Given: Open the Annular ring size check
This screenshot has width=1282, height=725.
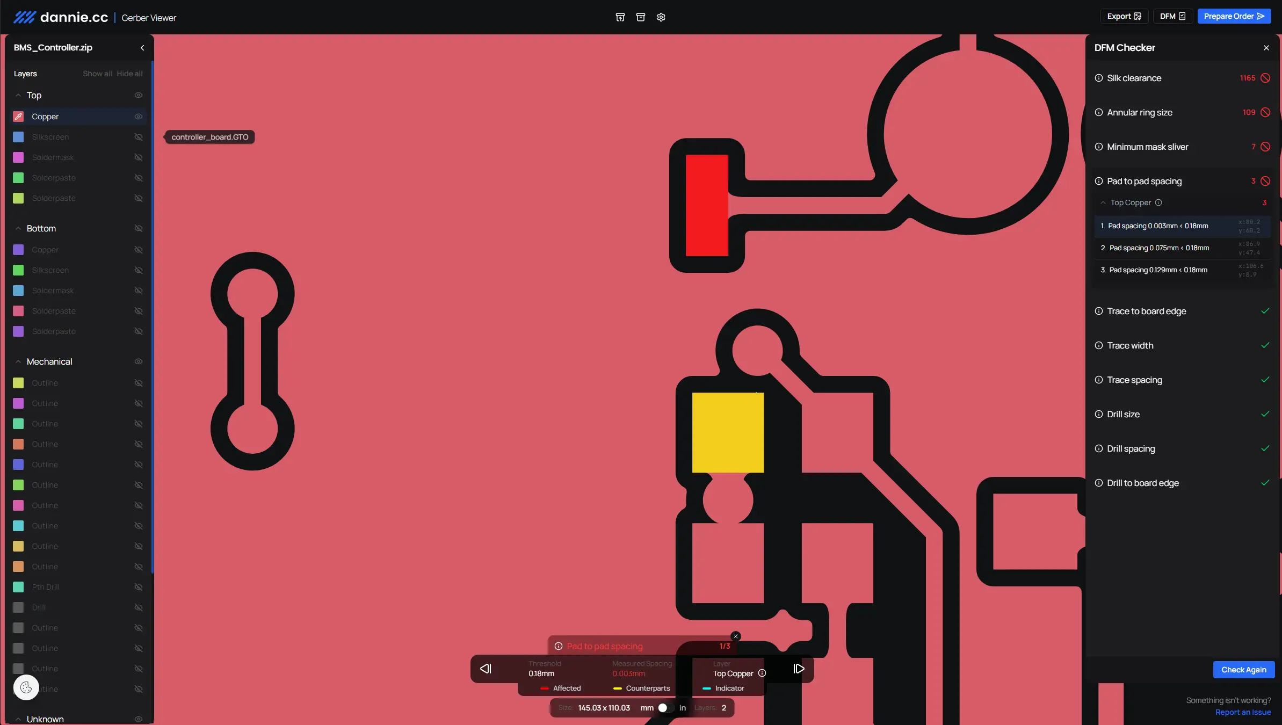Looking at the screenshot, I should [x=1139, y=112].
